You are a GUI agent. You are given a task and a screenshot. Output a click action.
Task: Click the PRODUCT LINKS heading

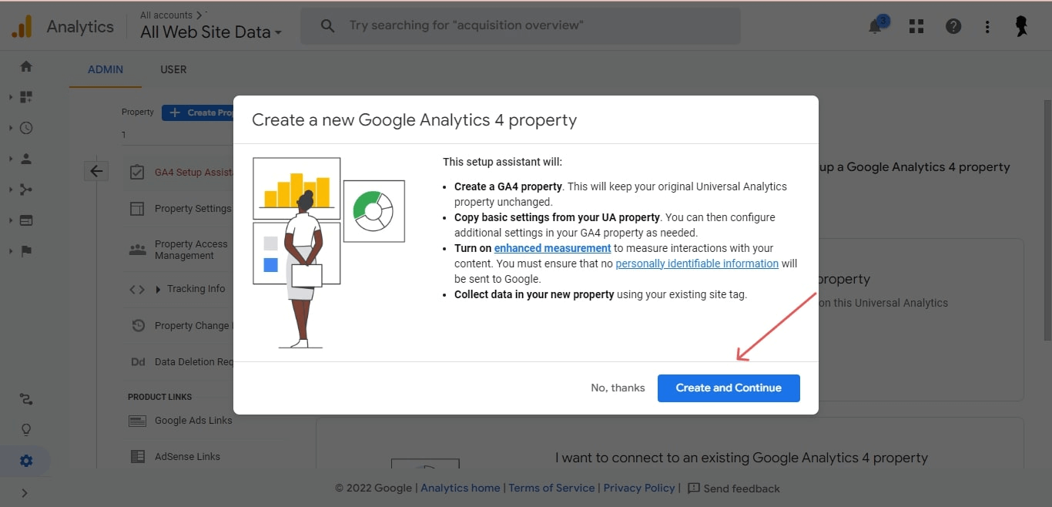pos(160,397)
